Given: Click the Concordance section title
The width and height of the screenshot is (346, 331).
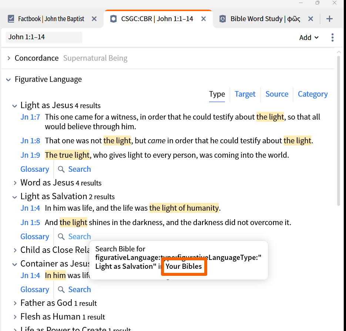Looking at the screenshot, I should (x=37, y=58).
